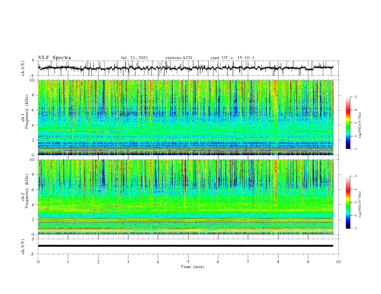Select the "start UT = 15:10:1" text

coord(232,58)
